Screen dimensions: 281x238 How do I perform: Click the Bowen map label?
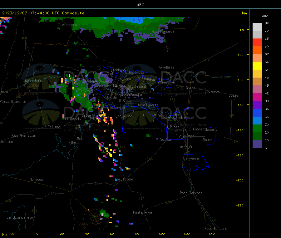tap(208, 140)
